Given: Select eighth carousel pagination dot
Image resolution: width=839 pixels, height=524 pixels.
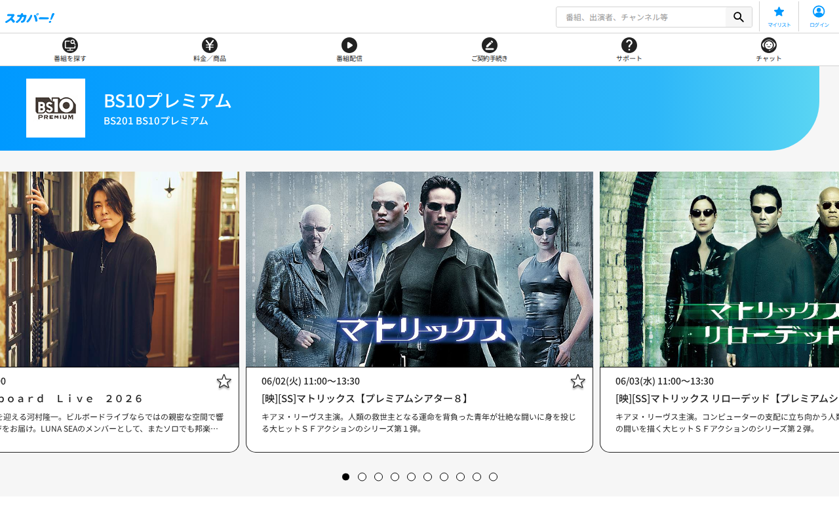Looking at the screenshot, I should point(460,477).
